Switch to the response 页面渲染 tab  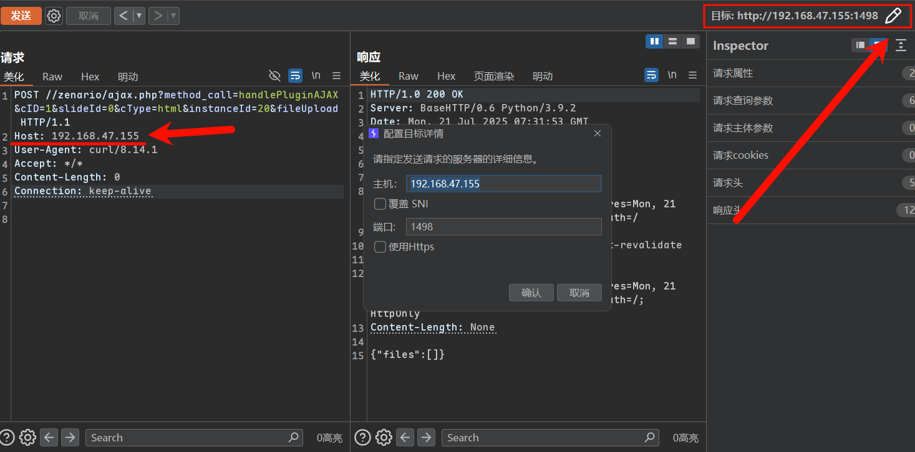(493, 76)
